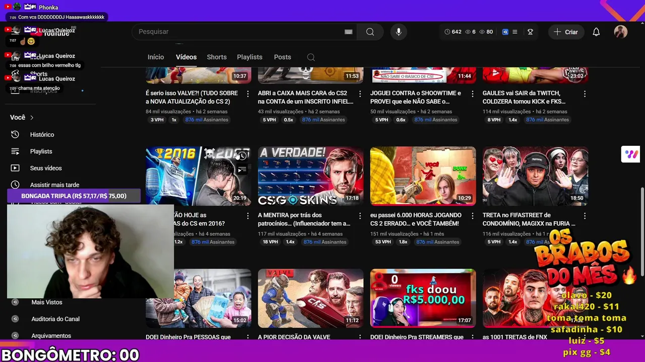
Task: Click '1.8x' badge under 6.000 HORAS video
Action: click(403, 242)
